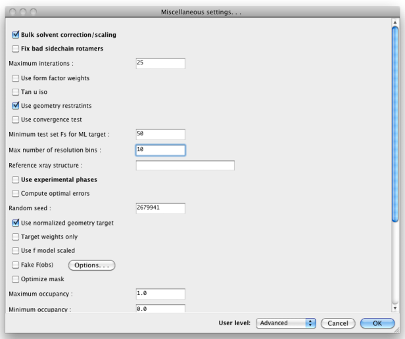This screenshot has height=339, width=405.
Task: Check Target weights only
Action: 16,237
